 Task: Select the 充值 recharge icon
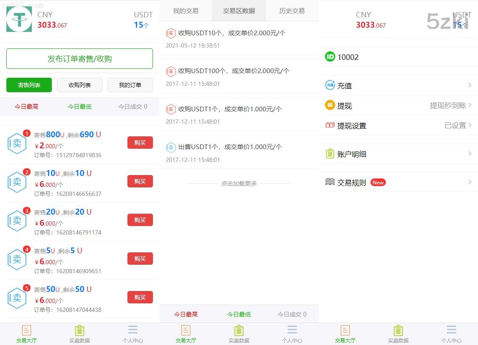pyautogui.click(x=330, y=85)
